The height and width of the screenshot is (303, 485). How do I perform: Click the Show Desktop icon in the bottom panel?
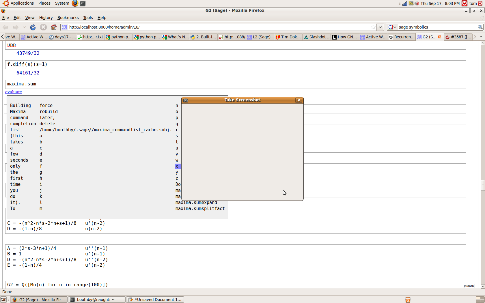click(x=3, y=300)
